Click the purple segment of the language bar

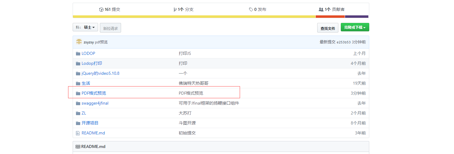click(357, 17)
